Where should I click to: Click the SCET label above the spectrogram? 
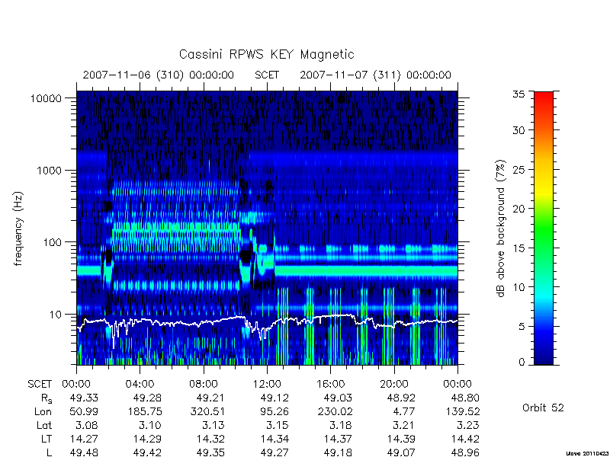click(267, 75)
